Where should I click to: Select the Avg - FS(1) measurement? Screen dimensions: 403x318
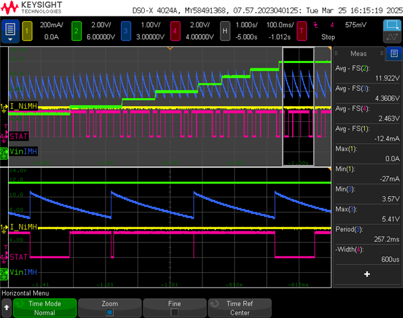tap(367, 134)
